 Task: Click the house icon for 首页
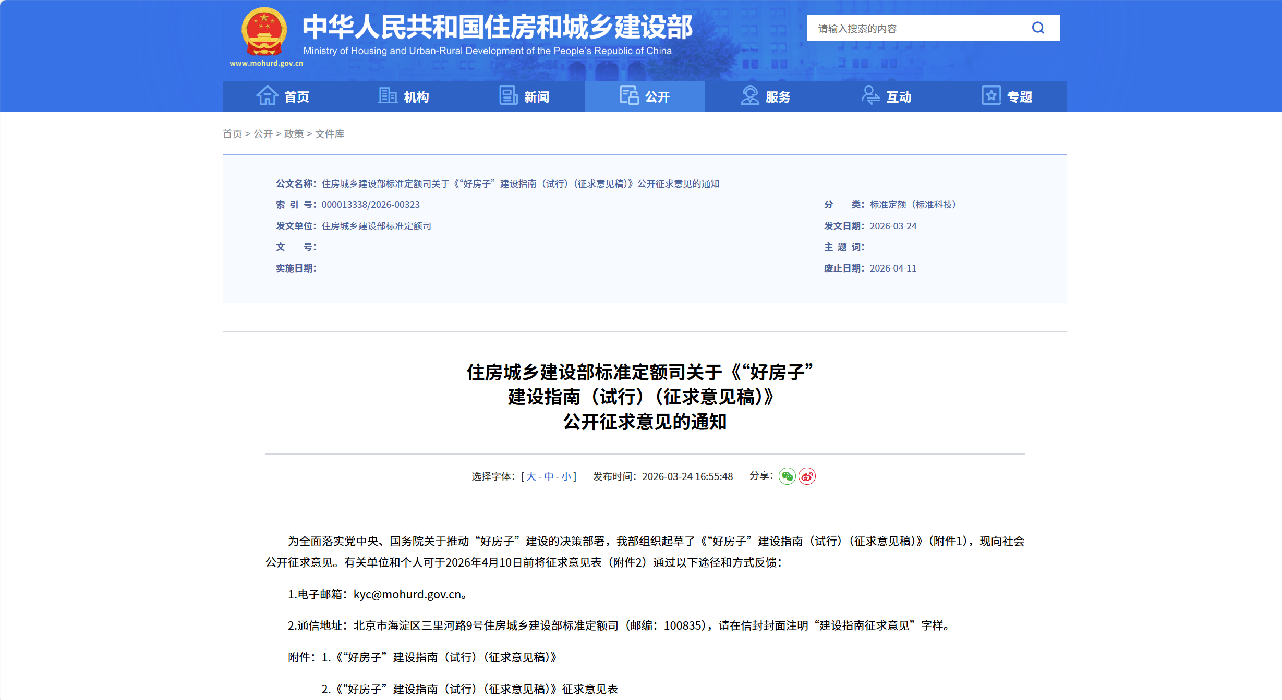[x=267, y=96]
